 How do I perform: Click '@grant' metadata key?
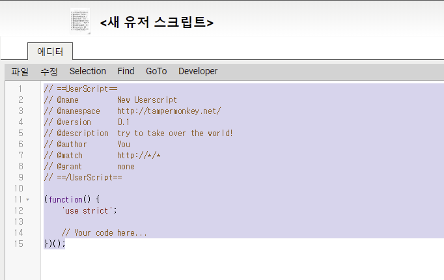tap(70, 166)
